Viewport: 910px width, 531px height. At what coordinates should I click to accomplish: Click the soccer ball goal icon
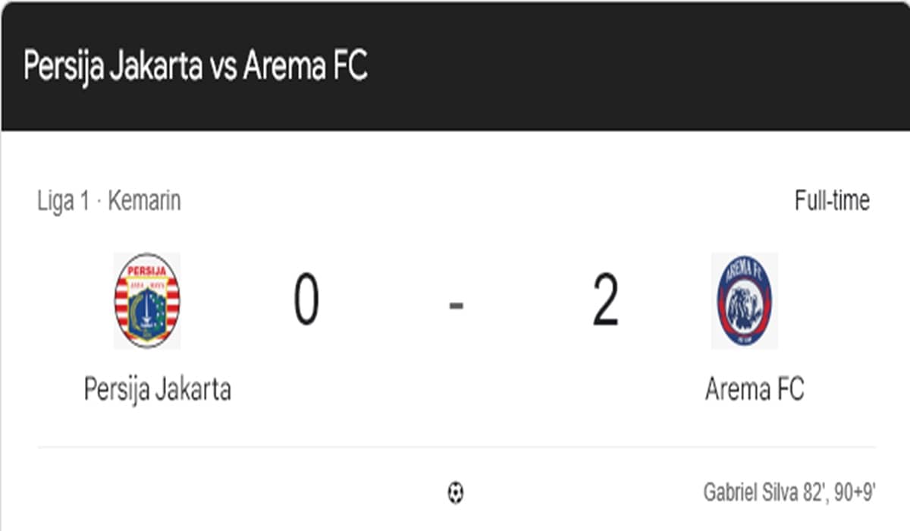[x=455, y=494]
